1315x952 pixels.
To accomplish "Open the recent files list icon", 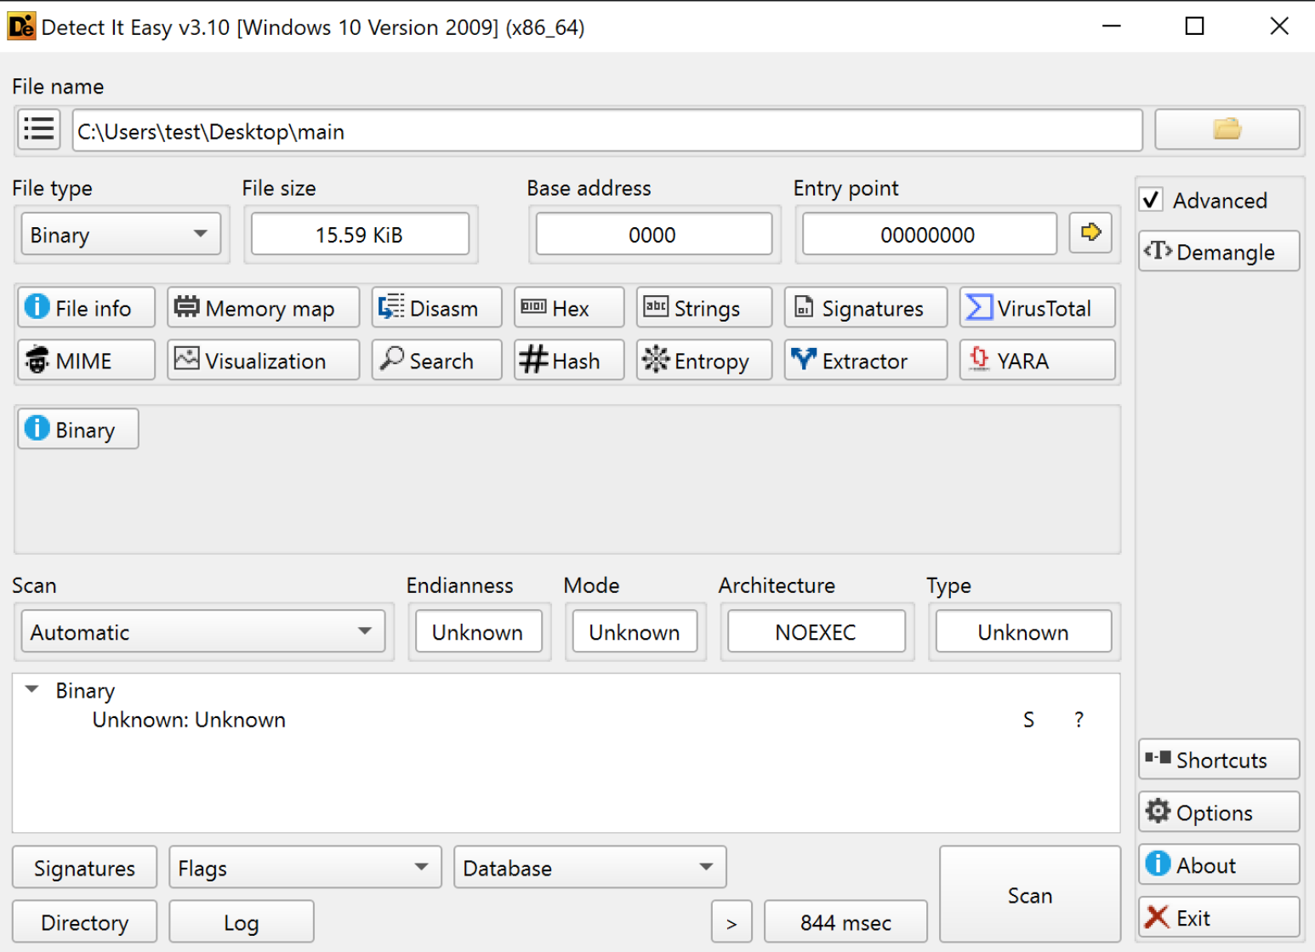I will coord(39,130).
